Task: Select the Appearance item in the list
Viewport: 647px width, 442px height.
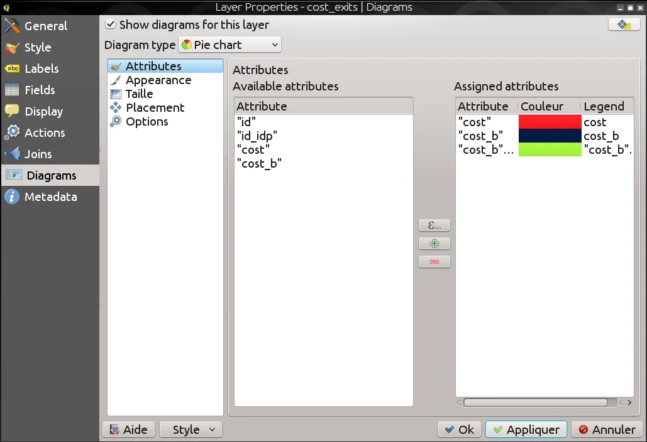Action: pos(158,80)
